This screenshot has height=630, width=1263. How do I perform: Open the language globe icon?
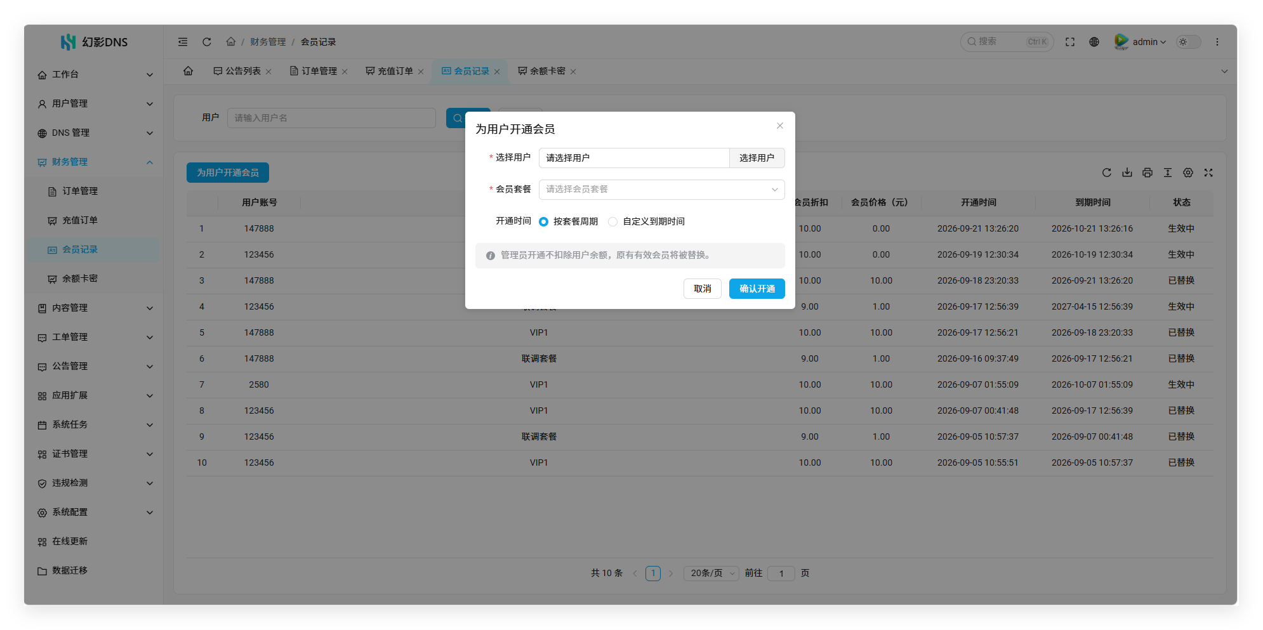(x=1094, y=42)
